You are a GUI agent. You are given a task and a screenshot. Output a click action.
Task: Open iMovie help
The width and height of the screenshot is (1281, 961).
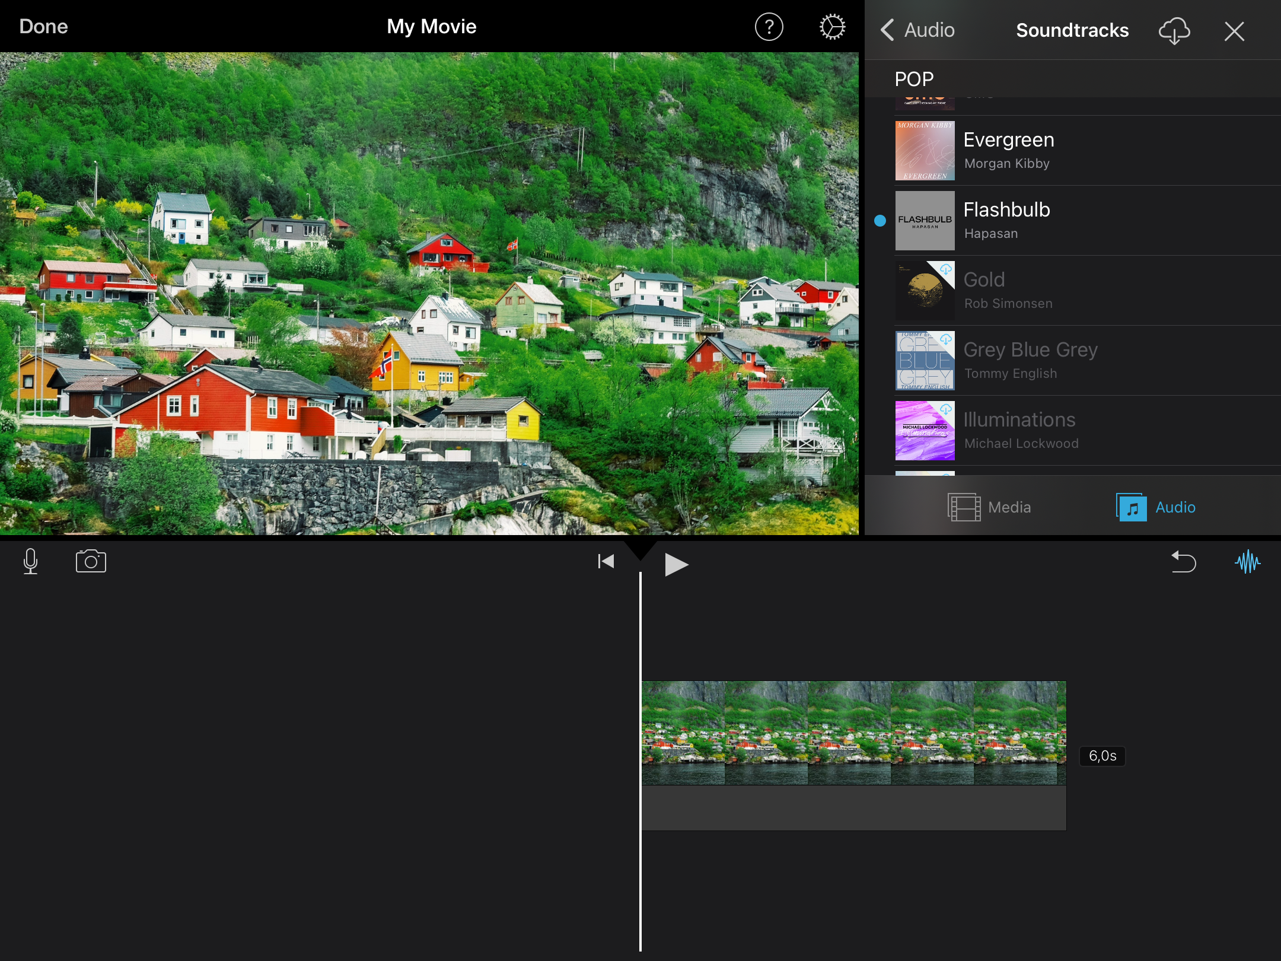(x=769, y=26)
